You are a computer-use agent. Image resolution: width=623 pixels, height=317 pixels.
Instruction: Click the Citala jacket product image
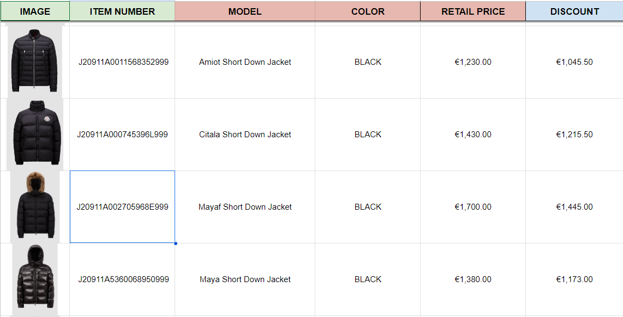[x=35, y=135]
